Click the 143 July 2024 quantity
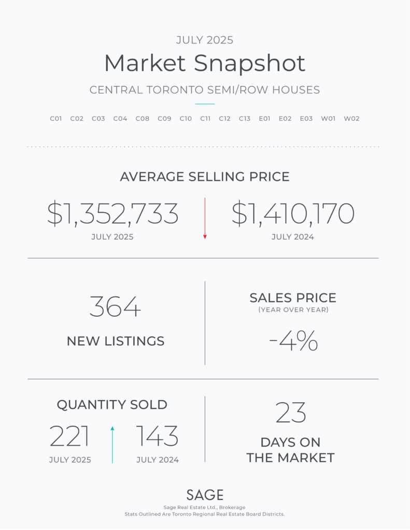The image size is (410, 530). click(158, 436)
